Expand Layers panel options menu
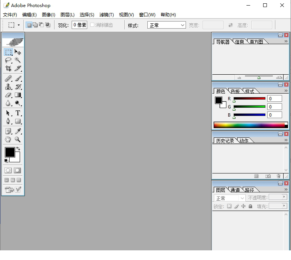The height and width of the screenshot is (260, 291). pos(286,189)
